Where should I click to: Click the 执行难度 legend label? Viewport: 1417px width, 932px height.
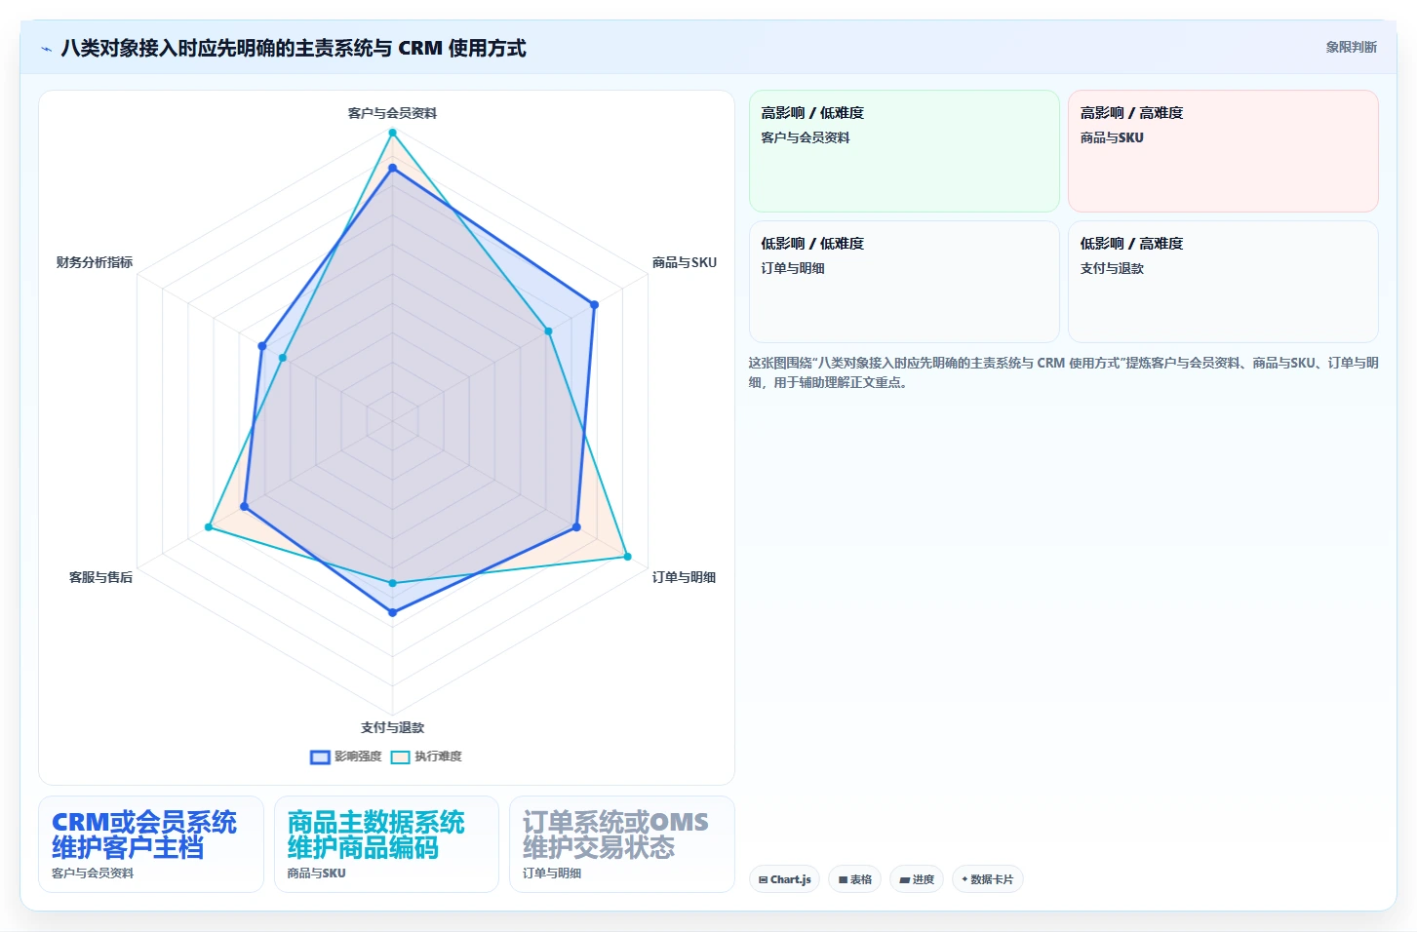point(438,757)
